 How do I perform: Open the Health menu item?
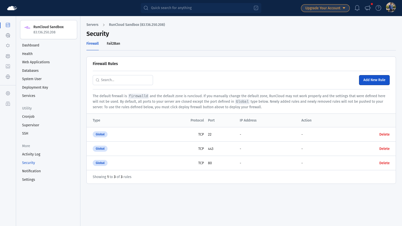click(x=27, y=54)
